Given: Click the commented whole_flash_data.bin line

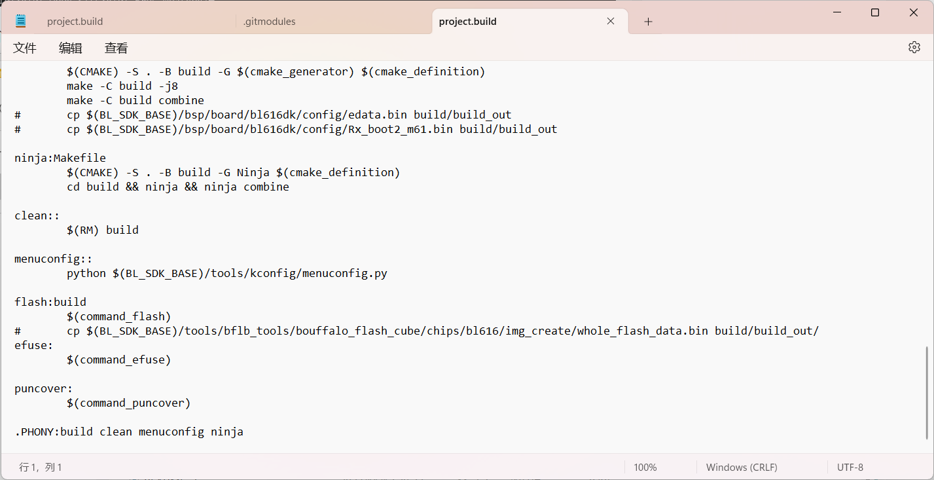Looking at the screenshot, I should 417,331.
